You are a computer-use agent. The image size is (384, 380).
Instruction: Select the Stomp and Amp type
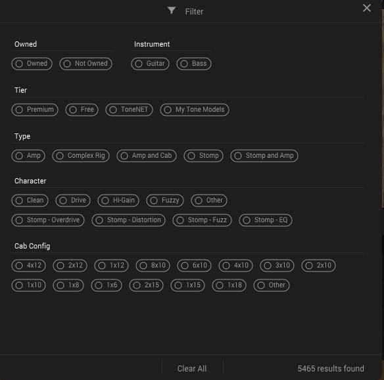264,156
